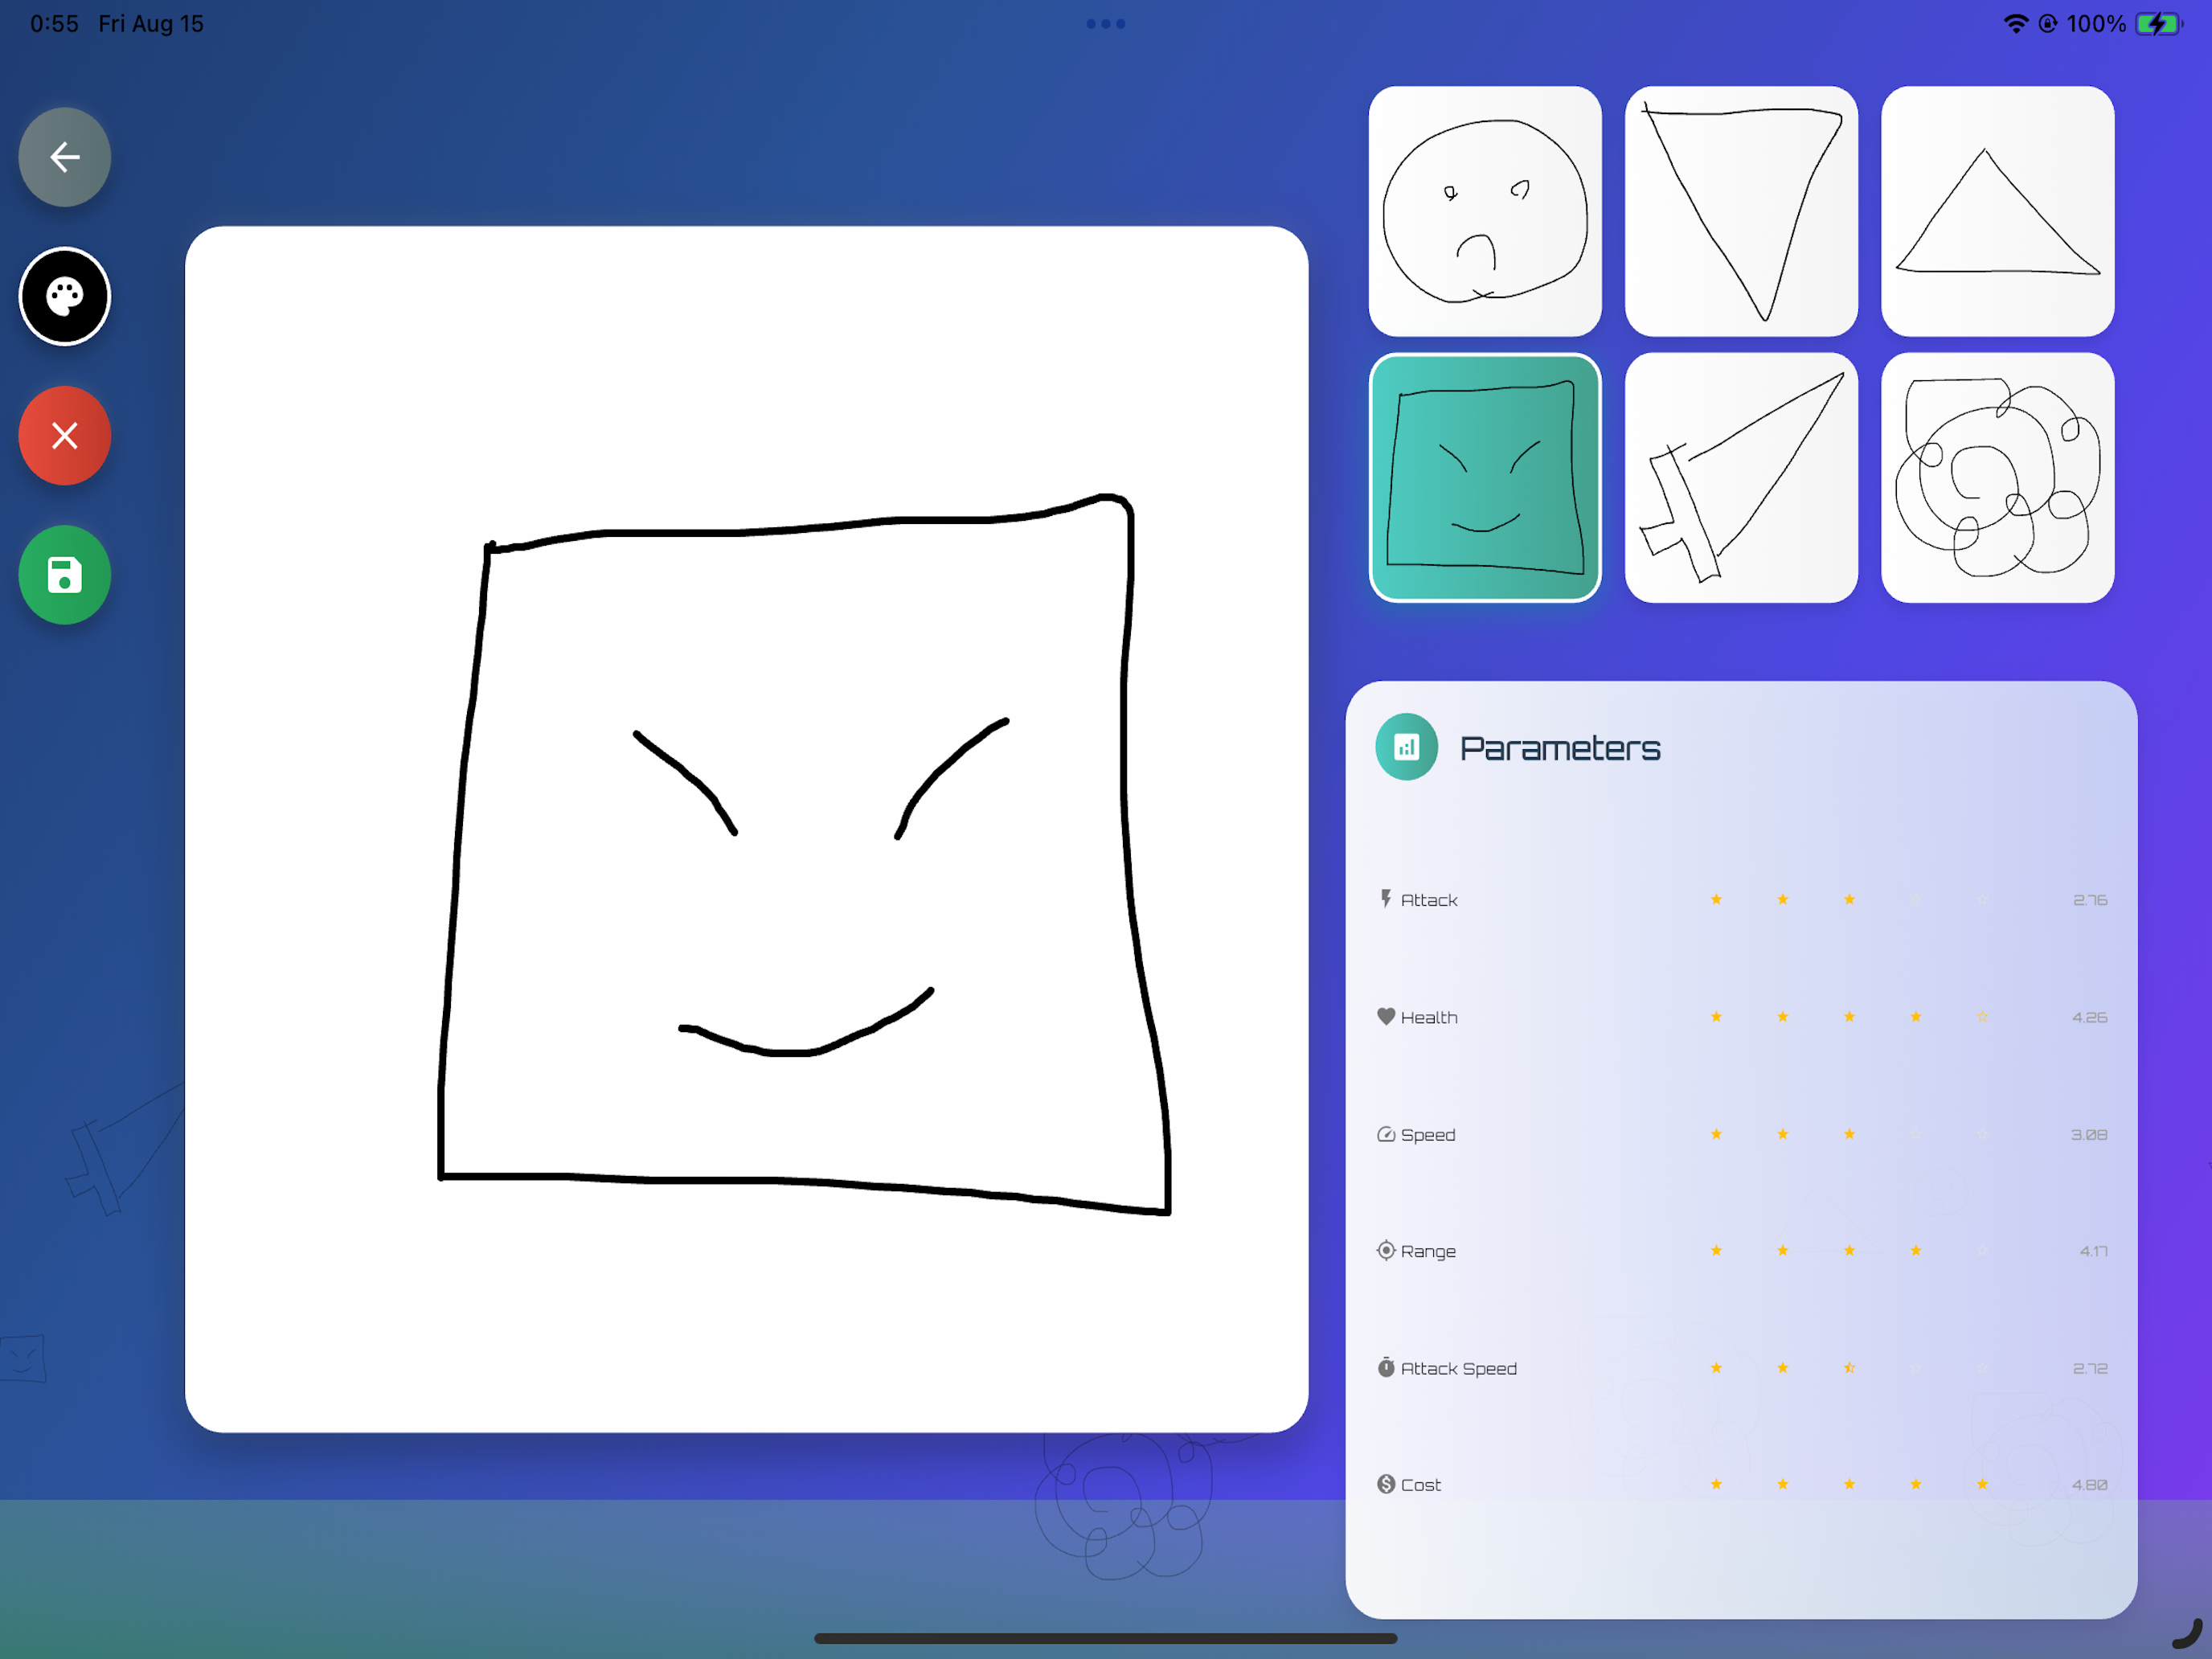Click the Health heart icon
This screenshot has height=1659, width=2212.
[x=1385, y=1016]
